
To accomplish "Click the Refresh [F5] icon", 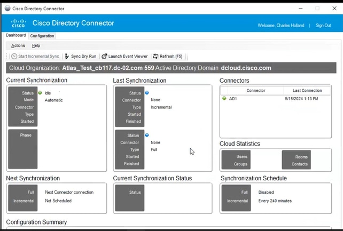I will click(x=156, y=57).
